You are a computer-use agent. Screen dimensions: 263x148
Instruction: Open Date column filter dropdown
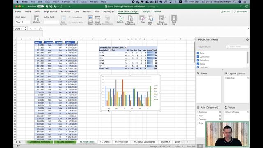43,42
